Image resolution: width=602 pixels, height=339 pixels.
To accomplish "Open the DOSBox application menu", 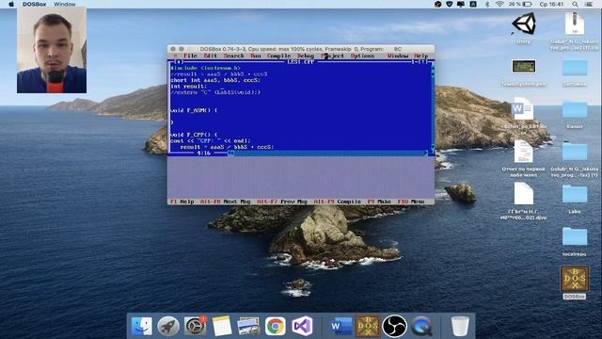I will [34, 4].
